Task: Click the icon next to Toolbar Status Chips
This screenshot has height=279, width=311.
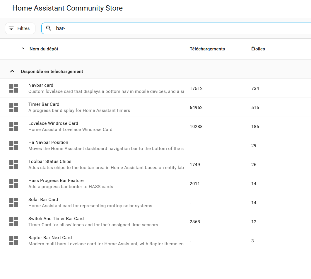Action: click(x=14, y=164)
